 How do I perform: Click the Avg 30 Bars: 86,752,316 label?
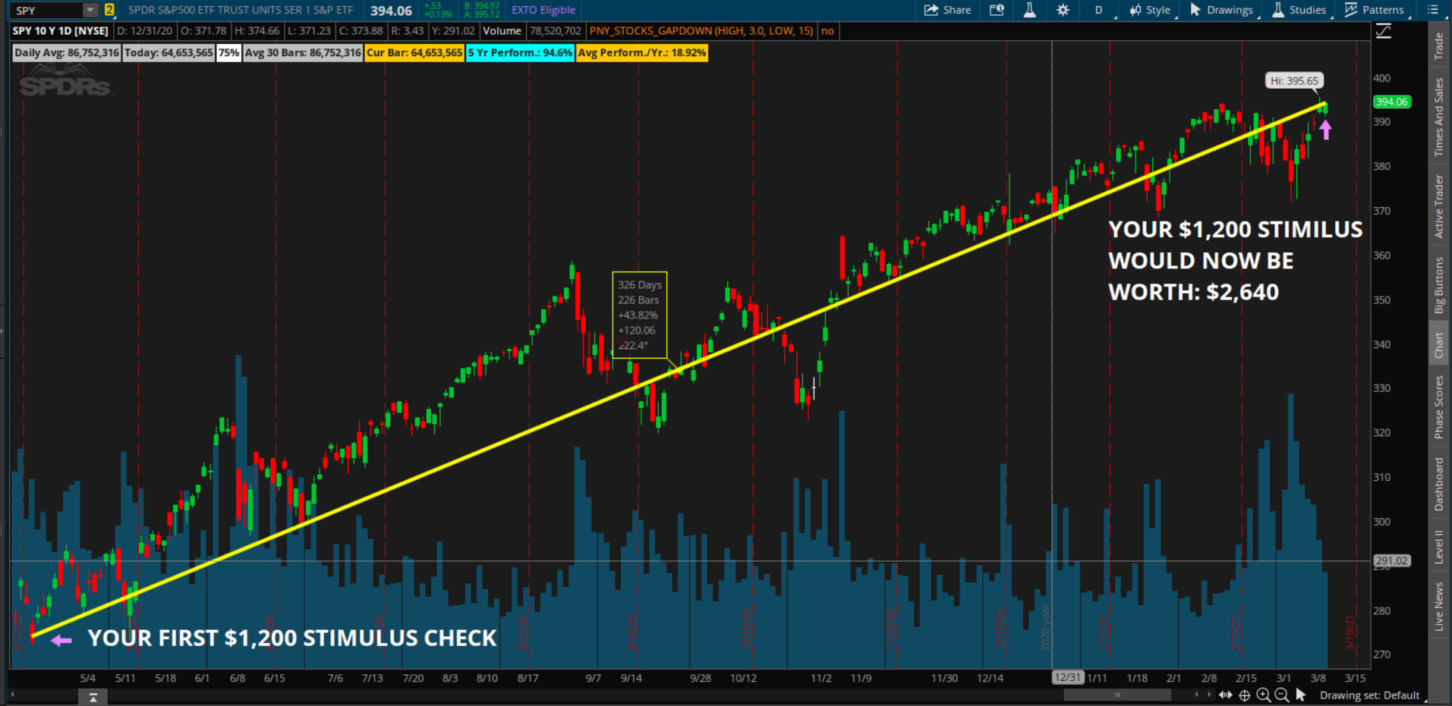tap(303, 52)
